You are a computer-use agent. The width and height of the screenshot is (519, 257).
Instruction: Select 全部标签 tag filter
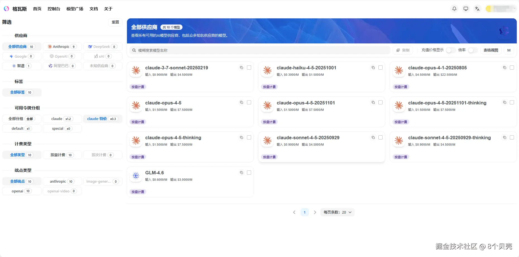click(22, 92)
